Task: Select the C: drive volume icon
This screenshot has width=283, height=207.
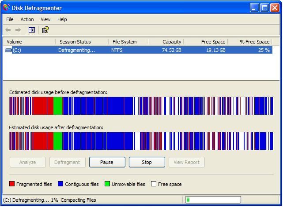Action: pyautogui.click(x=8, y=50)
